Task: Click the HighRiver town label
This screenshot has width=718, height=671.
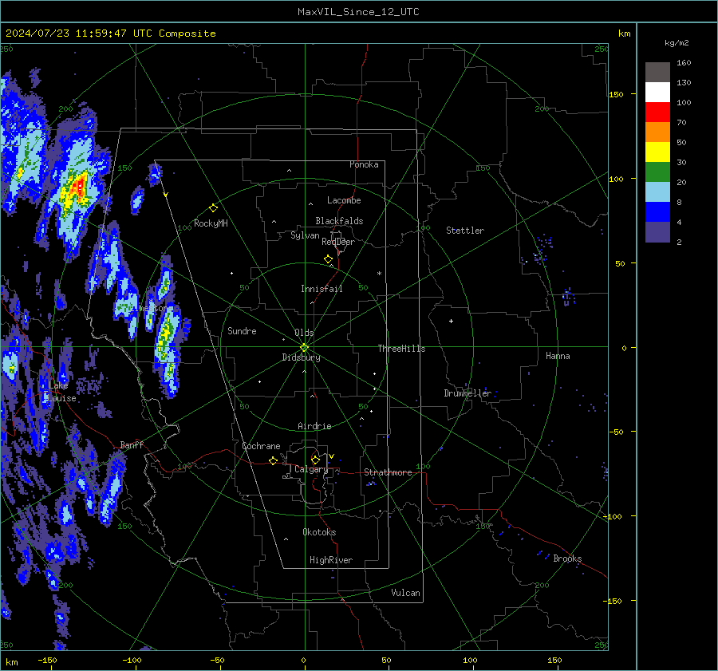Action: click(331, 560)
